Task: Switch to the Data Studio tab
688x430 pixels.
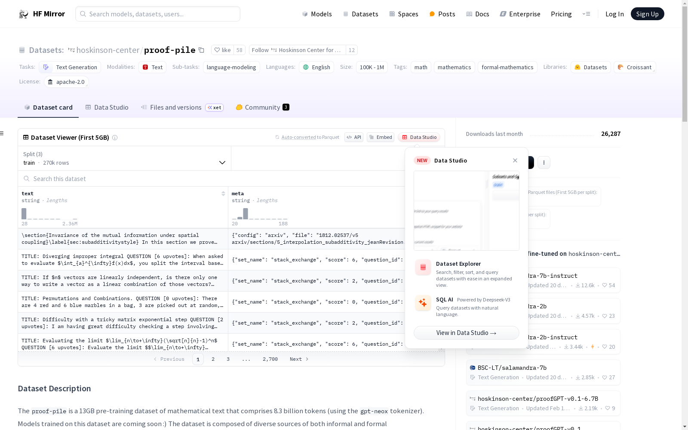Action: 107,107
